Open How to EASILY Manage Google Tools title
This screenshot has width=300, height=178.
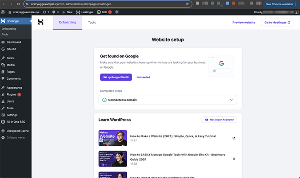(x=177, y=157)
